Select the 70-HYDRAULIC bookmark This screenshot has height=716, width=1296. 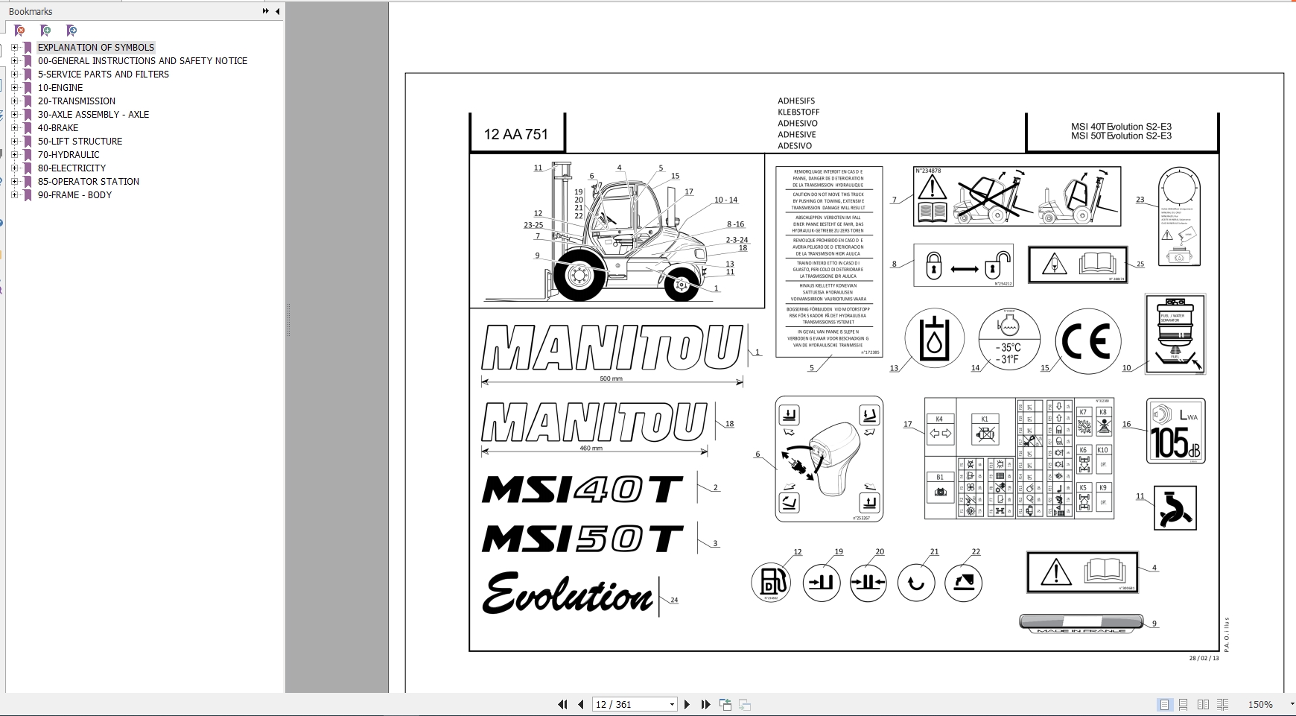[69, 154]
